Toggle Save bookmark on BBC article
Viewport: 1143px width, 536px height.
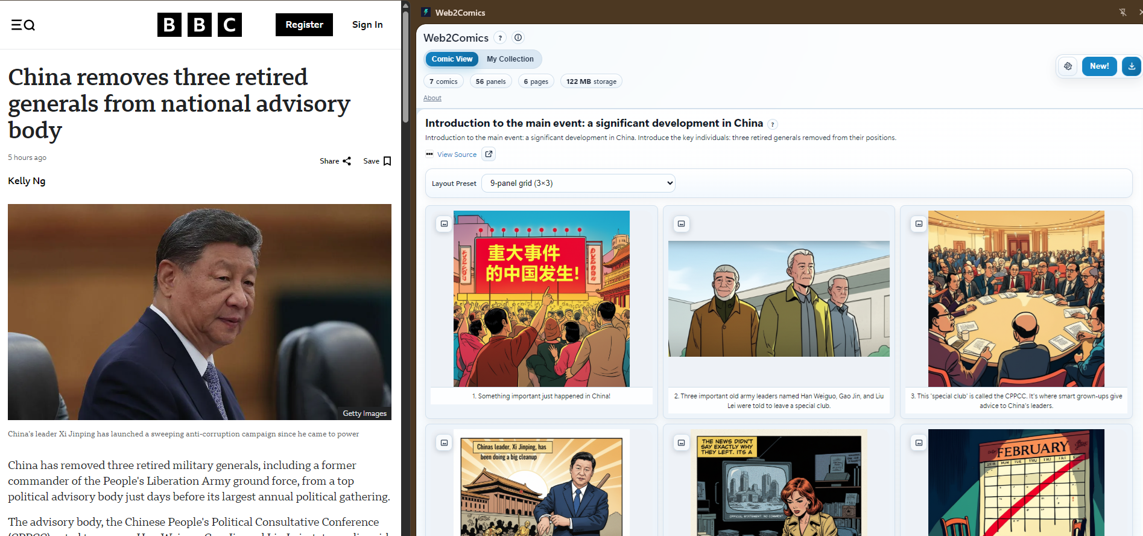pyautogui.click(x=378, y=161)
